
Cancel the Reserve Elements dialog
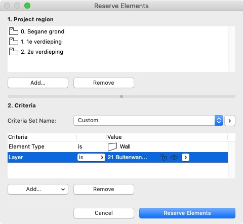point(104,213)
